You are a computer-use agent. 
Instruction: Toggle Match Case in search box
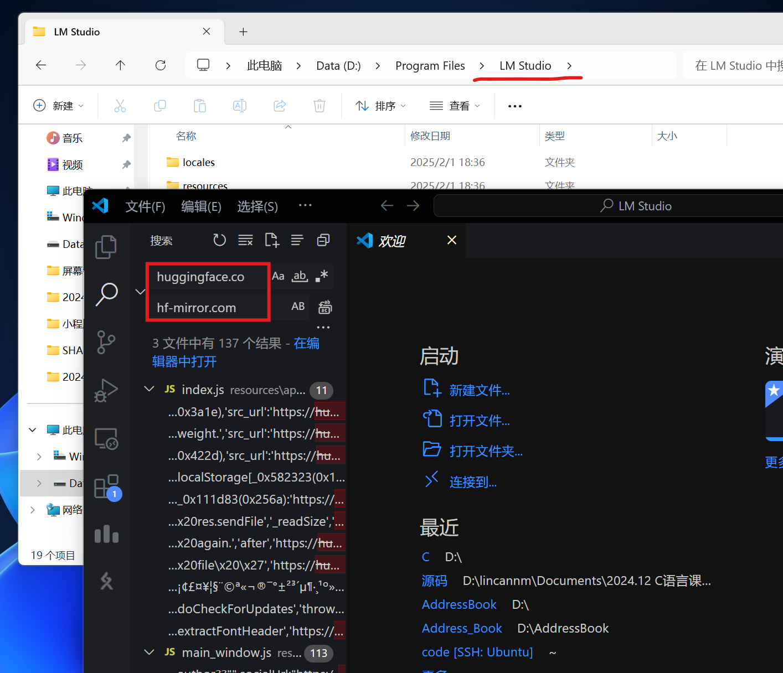tap(278, 276)
